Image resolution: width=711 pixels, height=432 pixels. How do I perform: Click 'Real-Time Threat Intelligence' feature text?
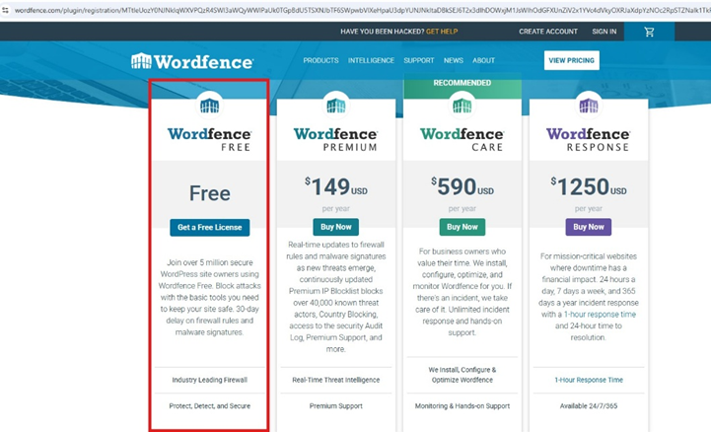[x=336, y=380]
